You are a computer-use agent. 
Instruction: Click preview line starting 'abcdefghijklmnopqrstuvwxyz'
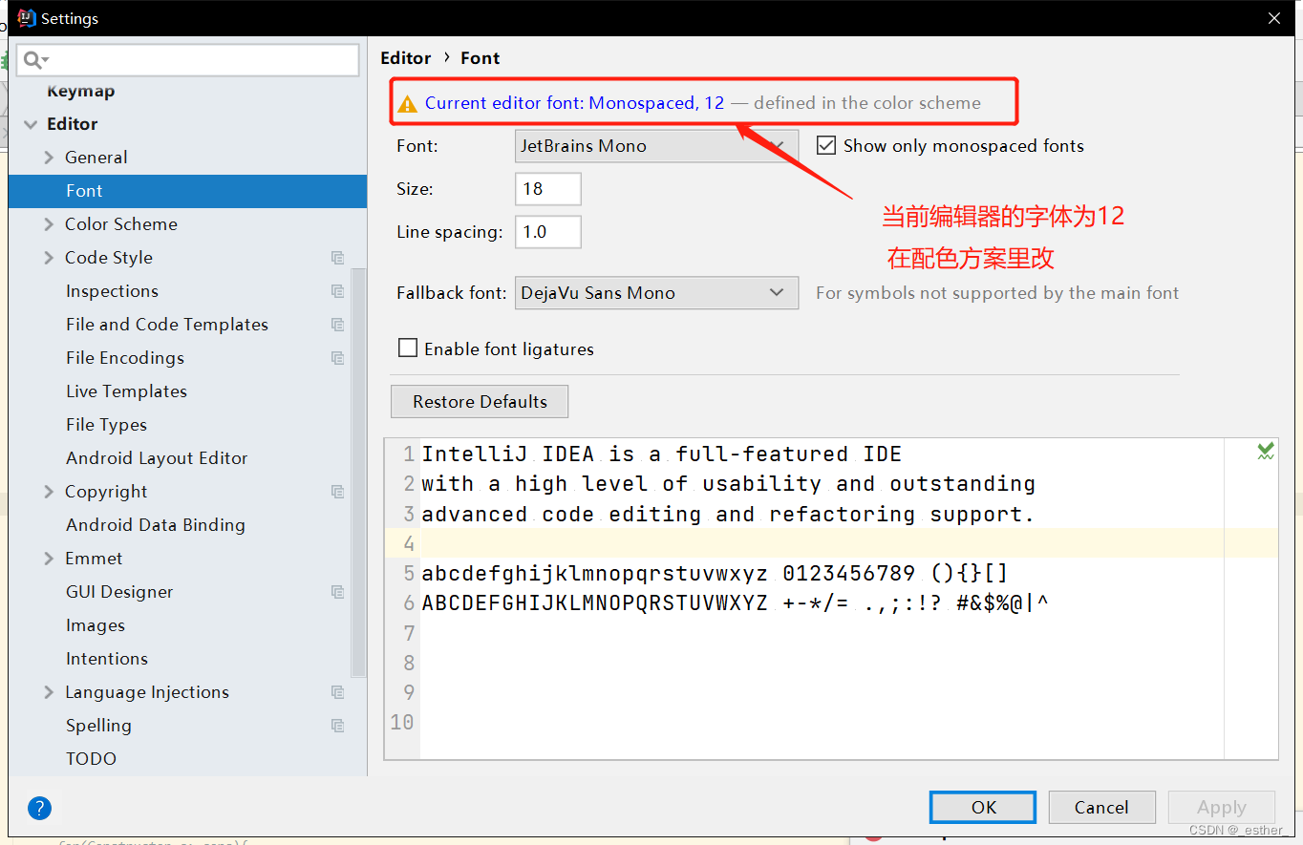(715, 574)
